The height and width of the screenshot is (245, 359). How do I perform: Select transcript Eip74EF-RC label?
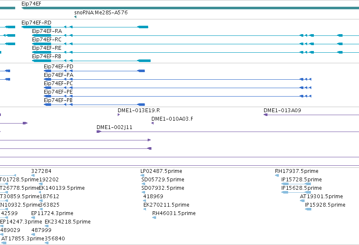pos(47,40)
